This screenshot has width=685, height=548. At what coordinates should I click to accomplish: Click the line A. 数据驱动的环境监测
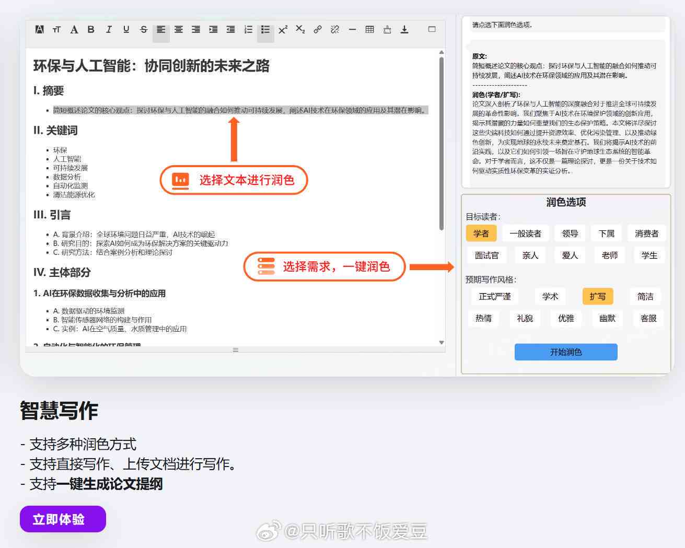click(x=89, y=311)
